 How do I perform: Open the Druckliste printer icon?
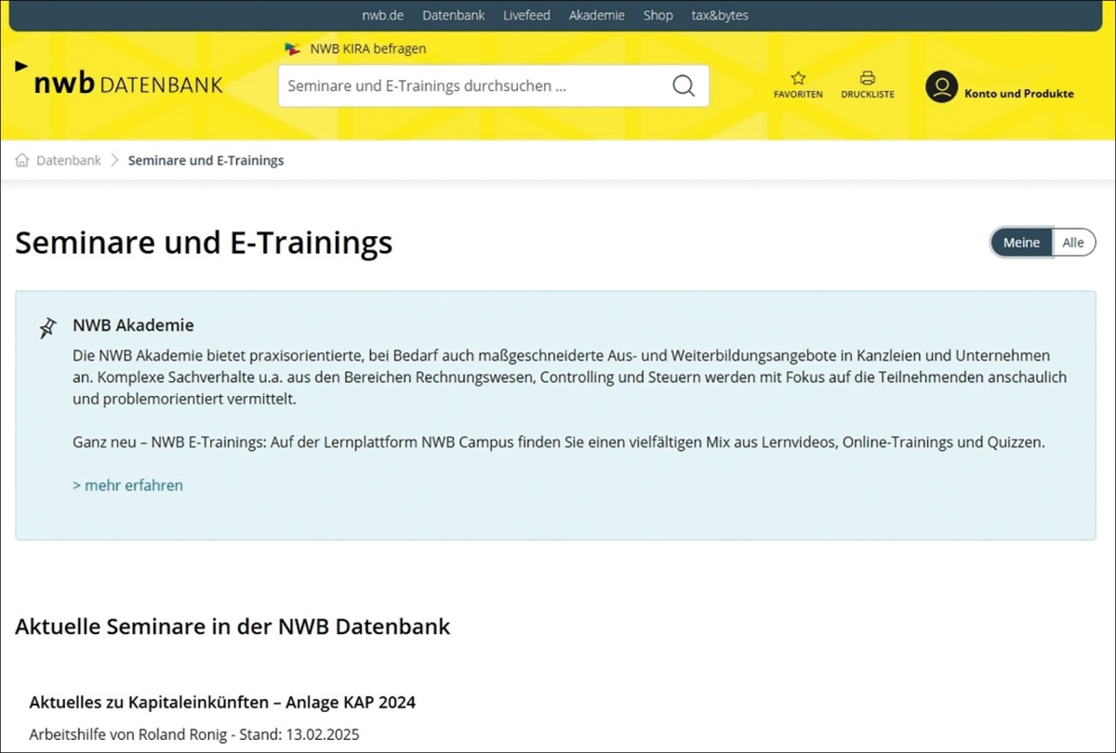tap(868, 79)
